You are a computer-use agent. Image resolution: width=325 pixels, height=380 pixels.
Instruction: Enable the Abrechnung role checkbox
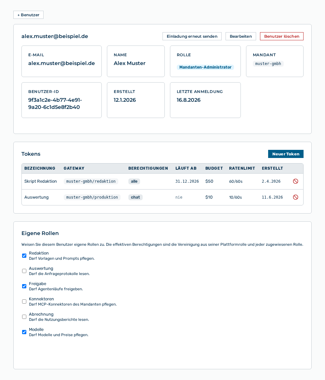tap(24, 317)
